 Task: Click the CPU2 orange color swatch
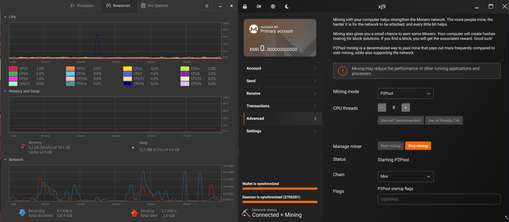[x=70, y=69]
